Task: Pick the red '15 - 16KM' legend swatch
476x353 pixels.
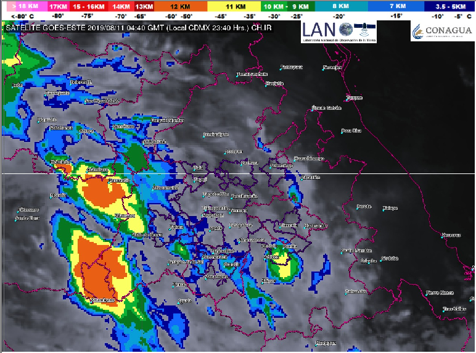Action: pyautogui.click(x=88, y=6)
